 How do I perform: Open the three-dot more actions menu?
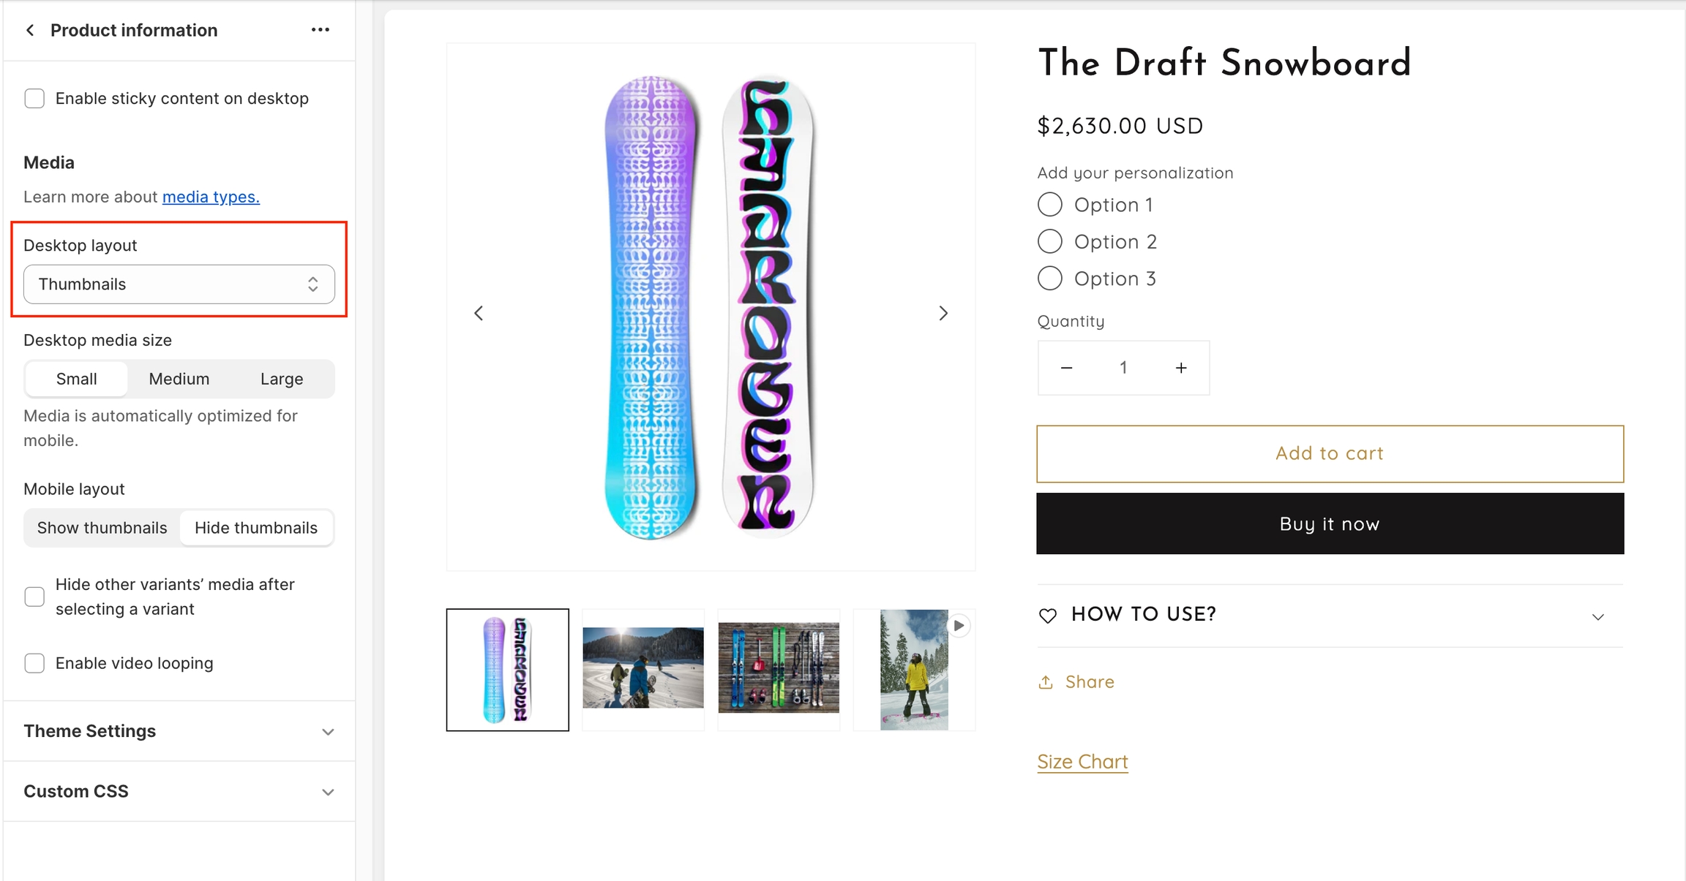pos(320,30)
